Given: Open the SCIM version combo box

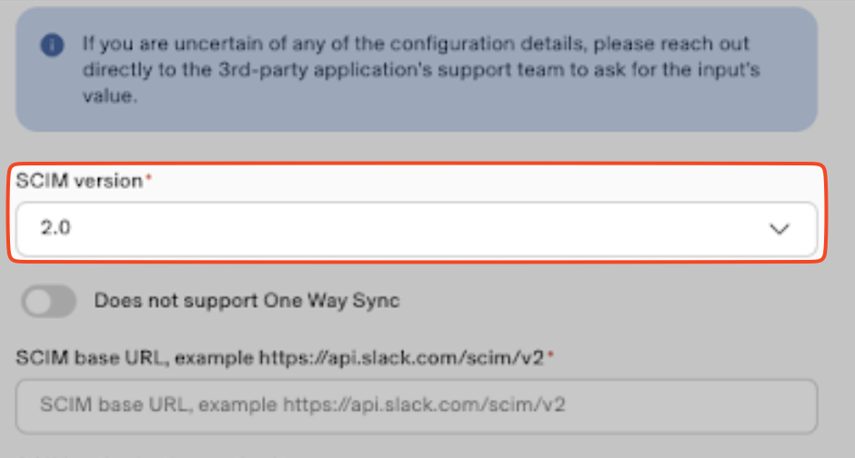Looking at the screenshot, I should click(x=416, y=230).
